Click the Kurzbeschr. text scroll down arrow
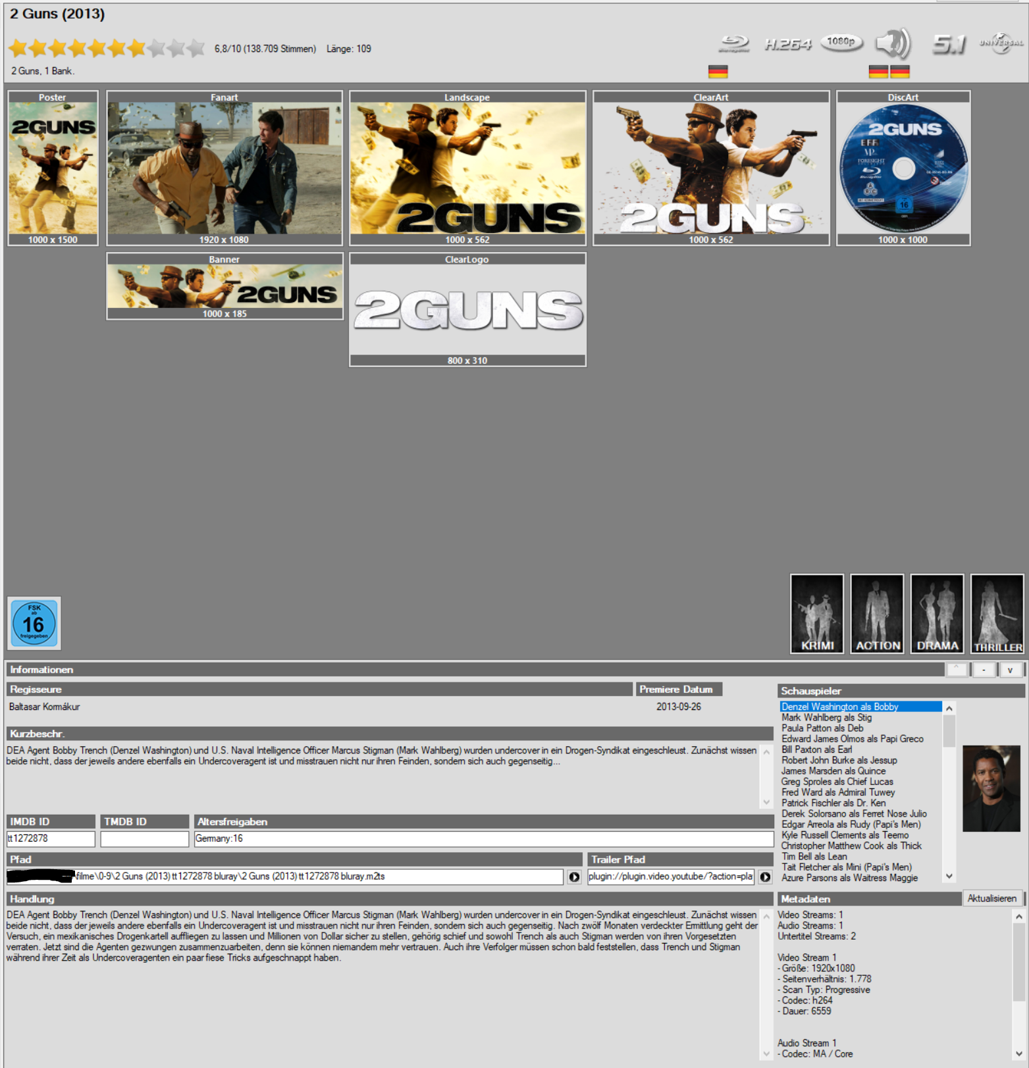Screen dimensions: 1029x1068 (x=766, y=802)
